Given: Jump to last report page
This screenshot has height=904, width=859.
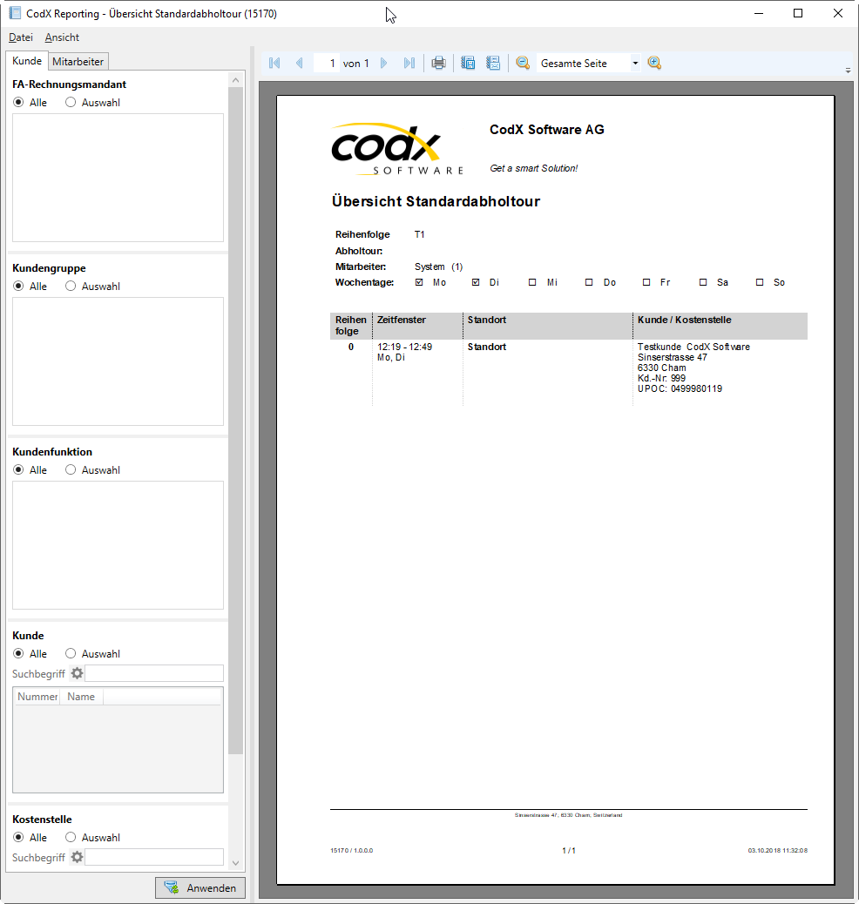Looking at the screenshot, I should (x=409, y=63).
